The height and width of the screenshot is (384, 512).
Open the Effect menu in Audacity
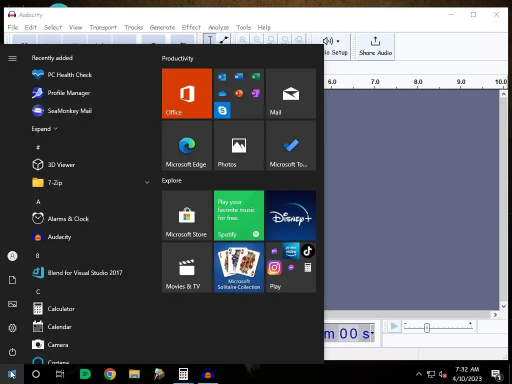click(x=191, y=27)
